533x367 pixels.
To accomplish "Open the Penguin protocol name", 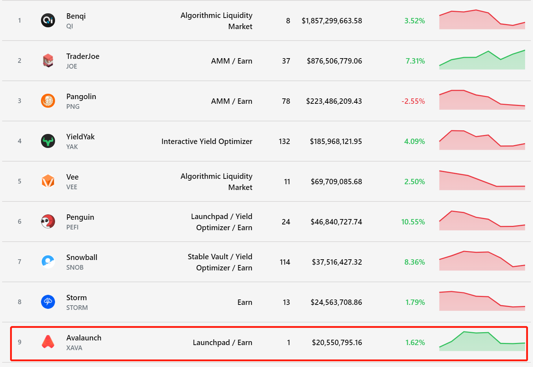I will 80,217.
